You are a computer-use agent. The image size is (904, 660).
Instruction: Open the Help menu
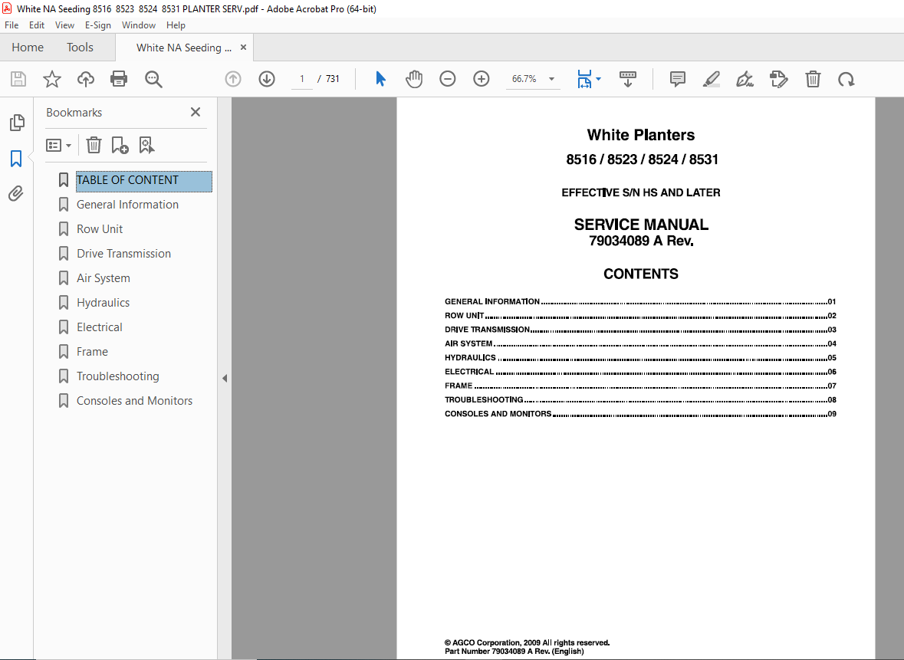(x=176, y=25)
